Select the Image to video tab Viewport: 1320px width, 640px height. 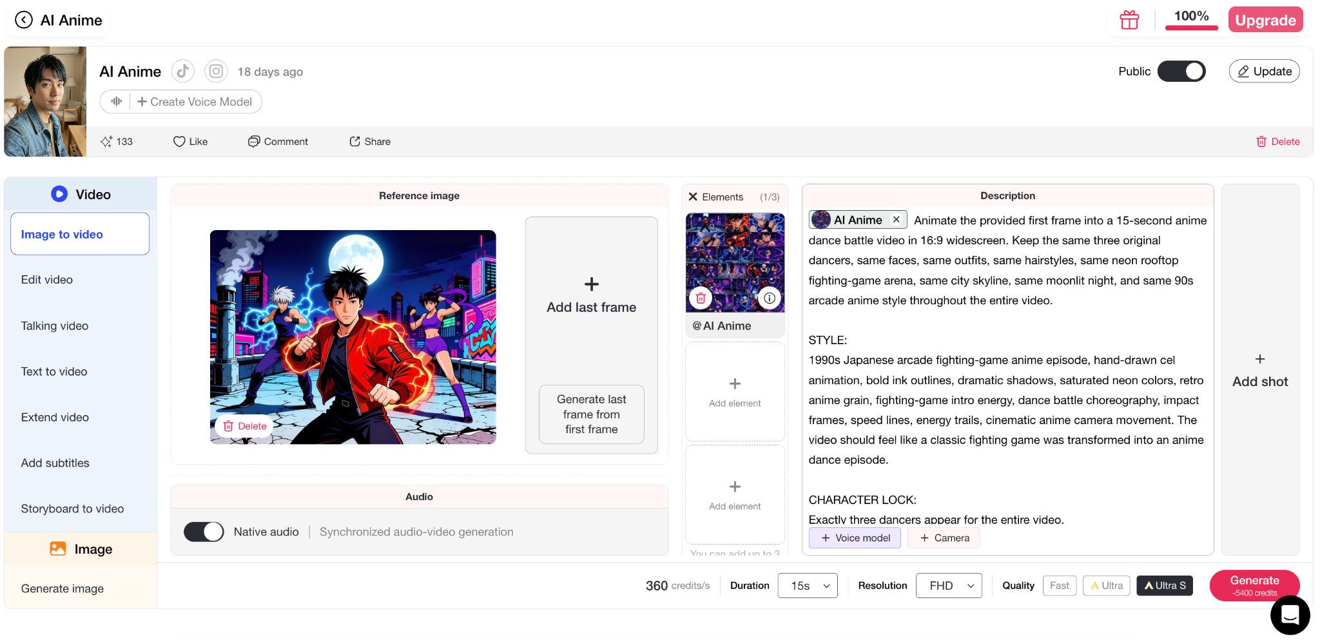coord(80,234)
